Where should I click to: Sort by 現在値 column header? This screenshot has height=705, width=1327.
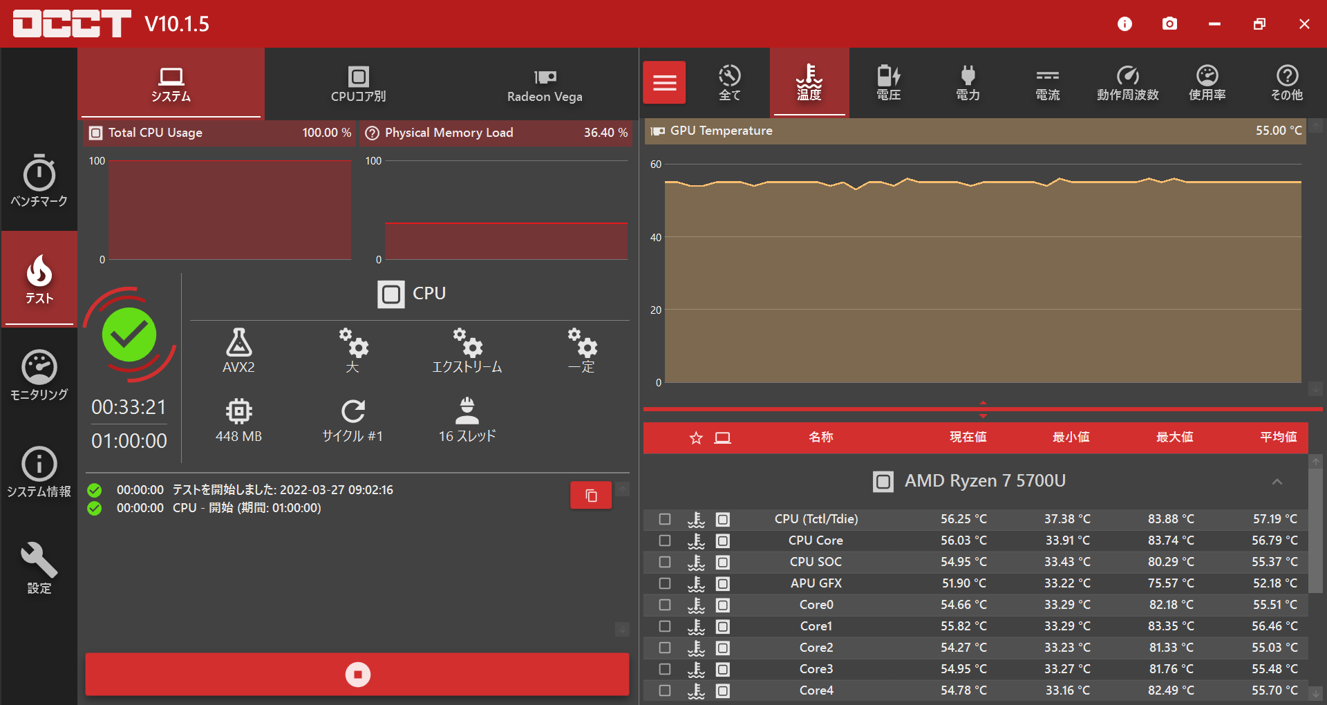[968, 437]
